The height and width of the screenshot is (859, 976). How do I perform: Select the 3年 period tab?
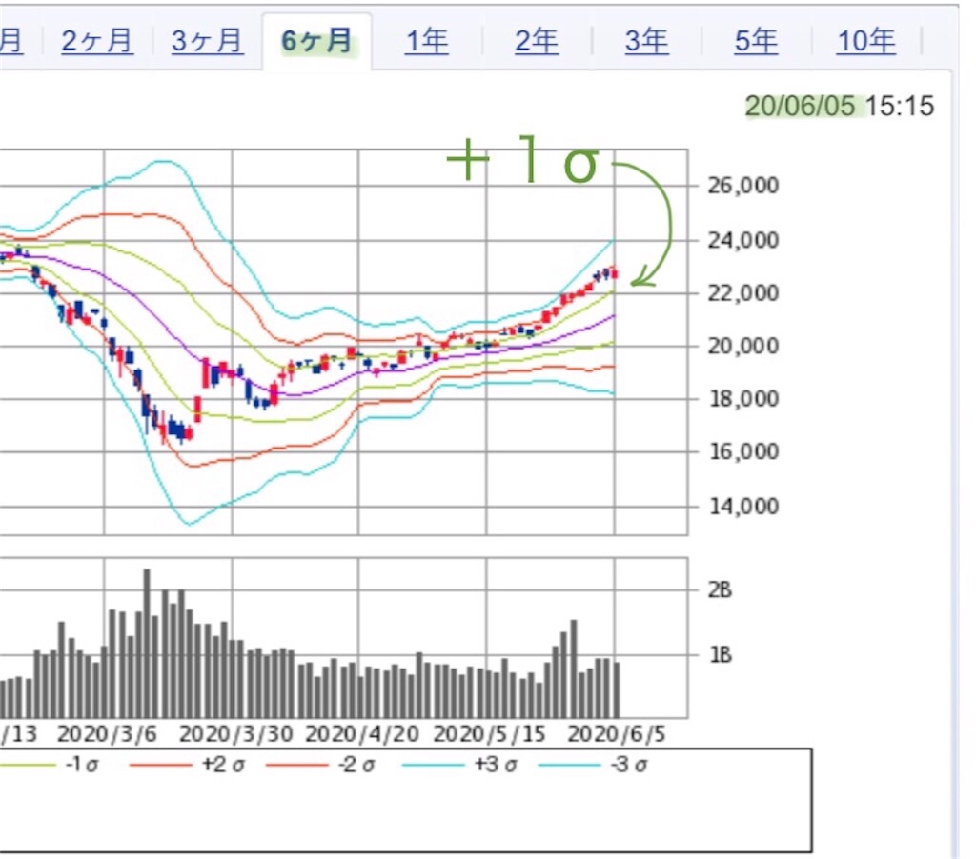[x=646, y=42]
